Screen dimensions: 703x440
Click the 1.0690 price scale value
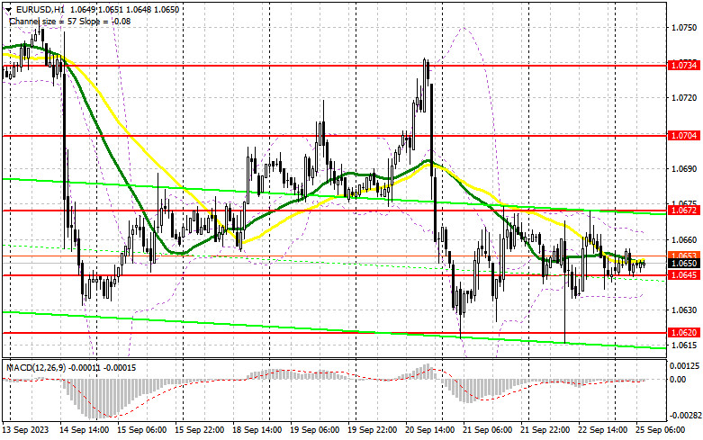(x=684, y=169)
